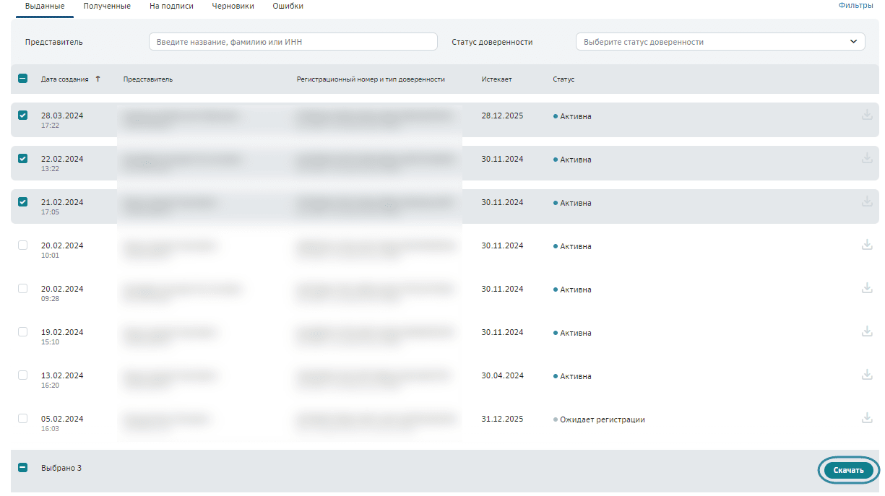
Task: Click expiry date 28.12.2025
Action: pyautogui.click(x=502, y=116)
